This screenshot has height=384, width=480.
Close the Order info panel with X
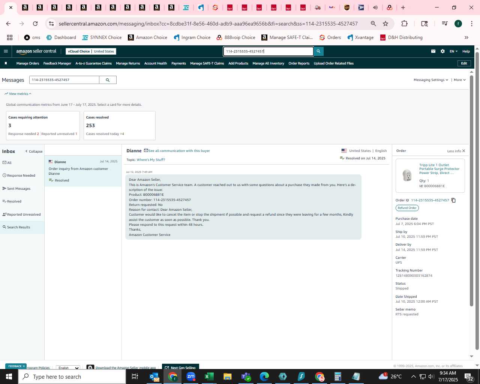coord(463,151)
